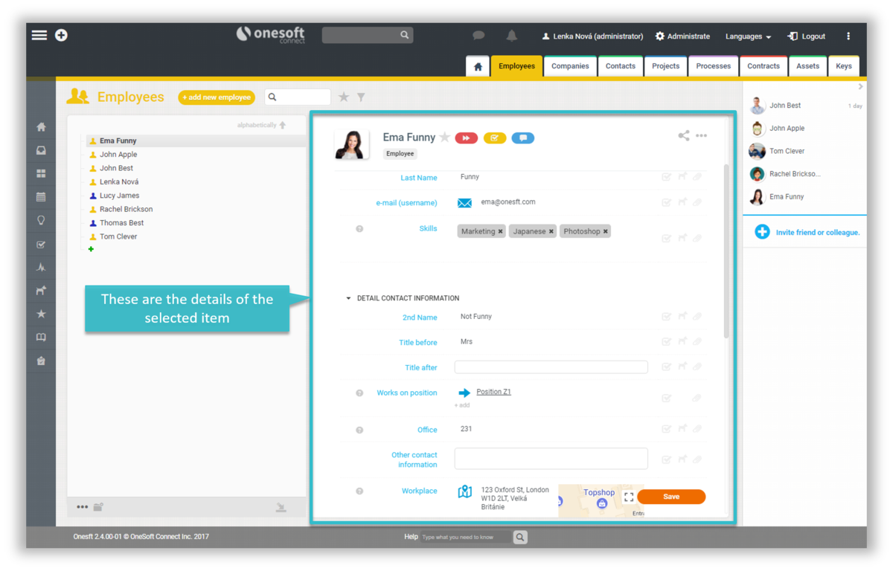Open the Contracts tab
This screenshot has width=893, height=571.
pos(763,66)
